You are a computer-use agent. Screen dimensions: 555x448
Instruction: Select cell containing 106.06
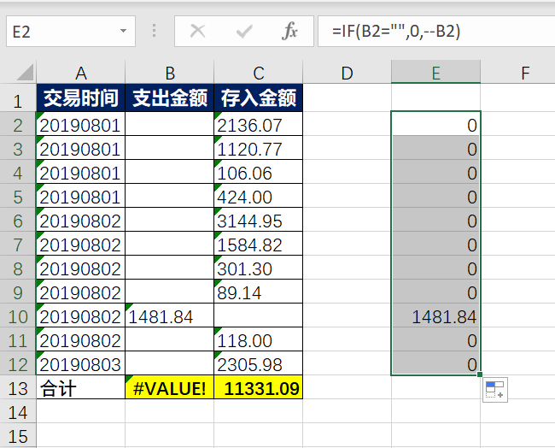(259, 172)
